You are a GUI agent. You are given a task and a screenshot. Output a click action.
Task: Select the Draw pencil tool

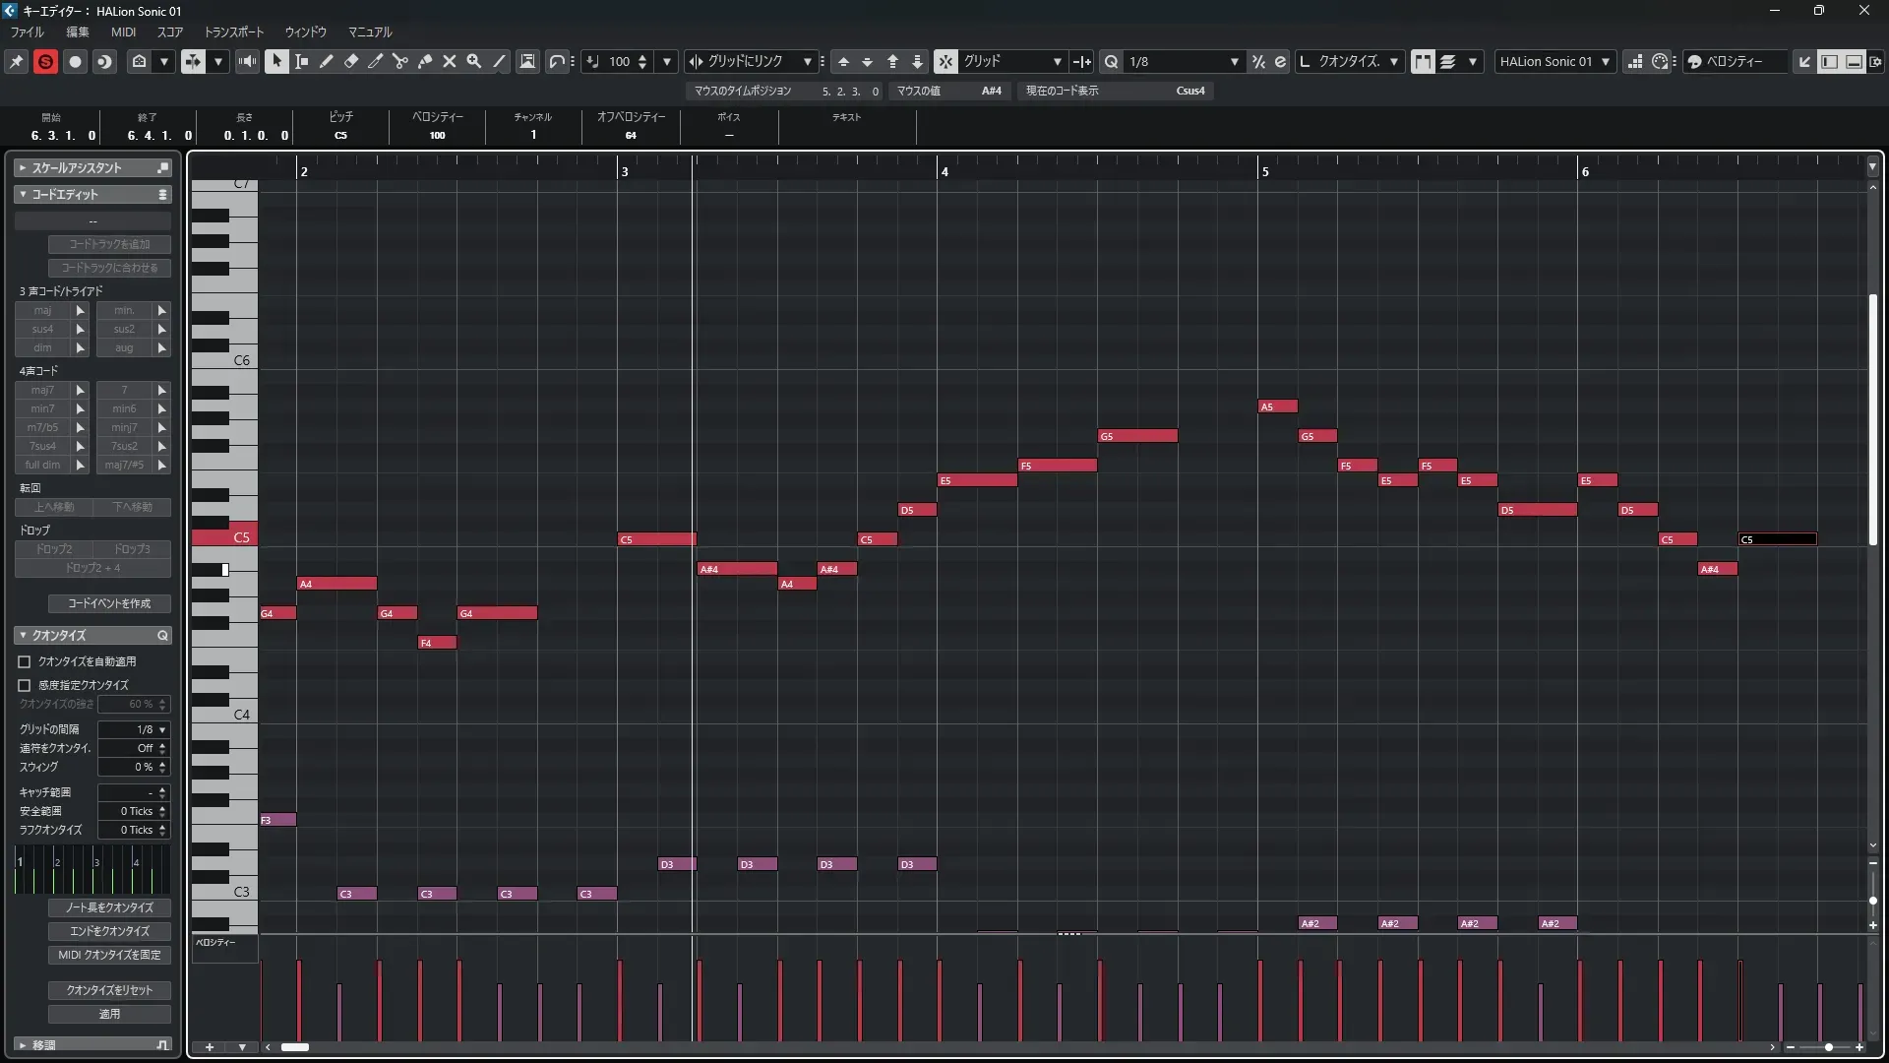click(x=327, y=61)
